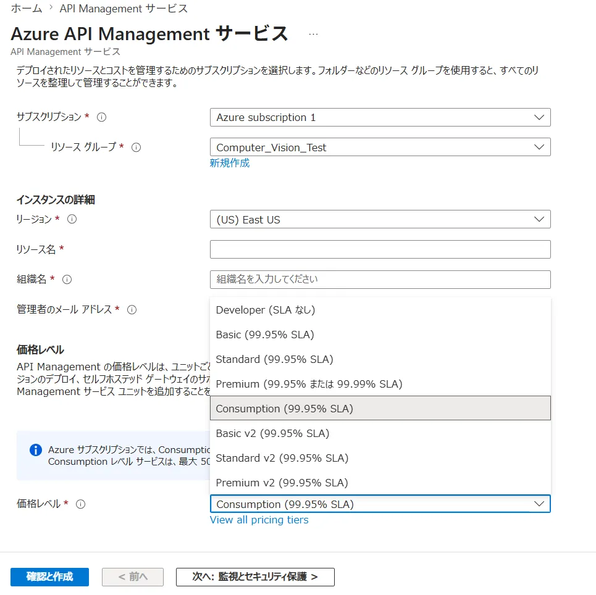This screenshot has width=596, height=595.
Task: Open Computer_Vision_Test resource group dropdown
Action: pyautogui.click(x=380, y=147)
